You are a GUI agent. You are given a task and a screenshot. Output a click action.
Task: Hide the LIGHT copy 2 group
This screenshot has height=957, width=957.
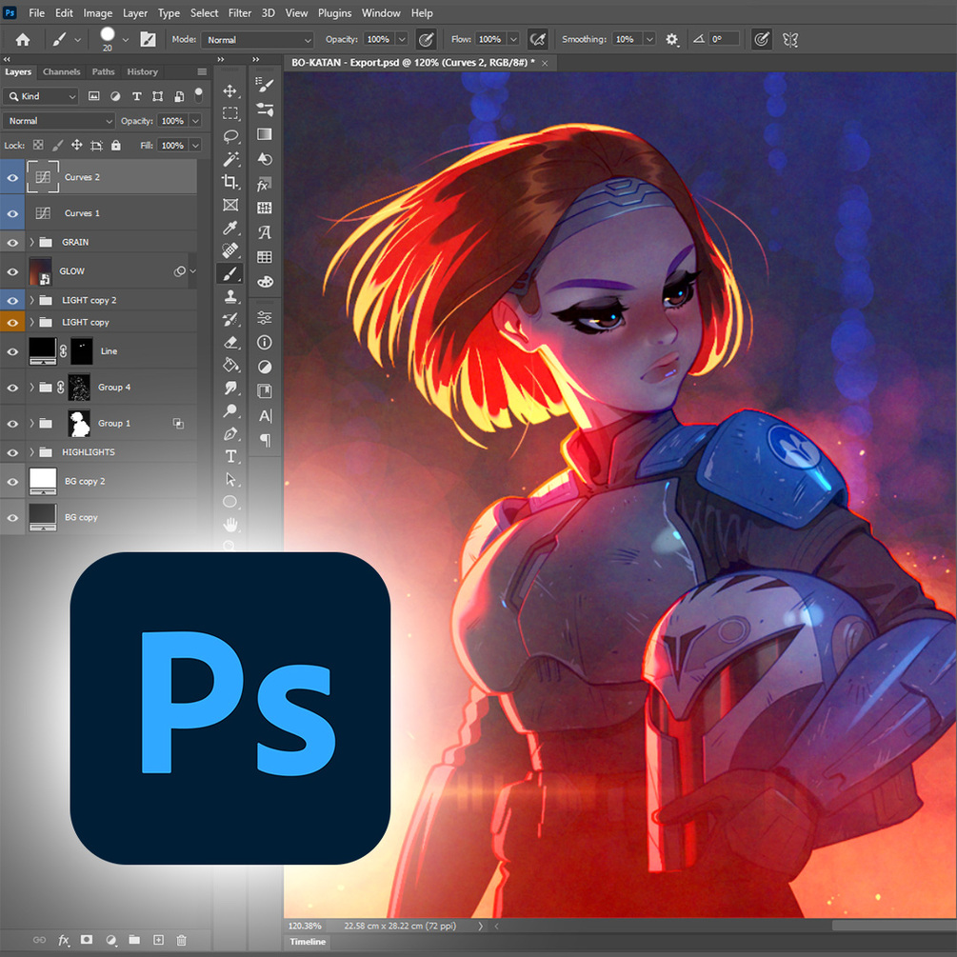(x=12, y=300)
